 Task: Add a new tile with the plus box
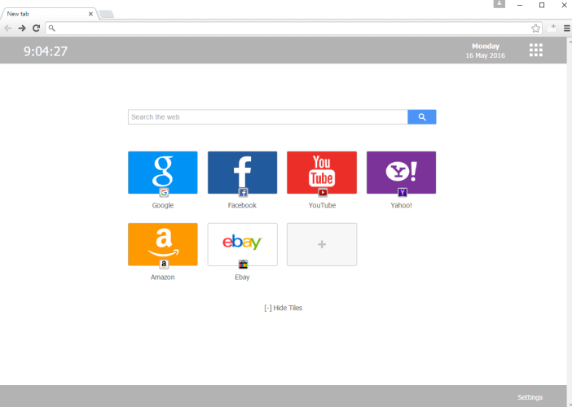tap(322, 244)
